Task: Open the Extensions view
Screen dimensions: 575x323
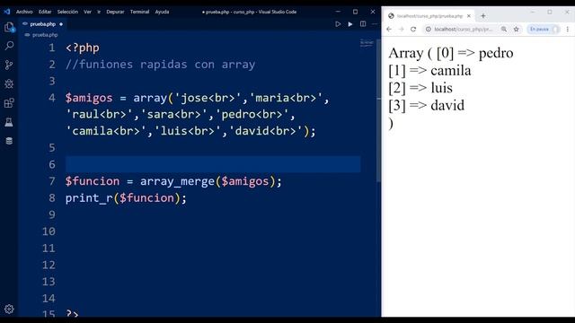Action: (9, 102)
